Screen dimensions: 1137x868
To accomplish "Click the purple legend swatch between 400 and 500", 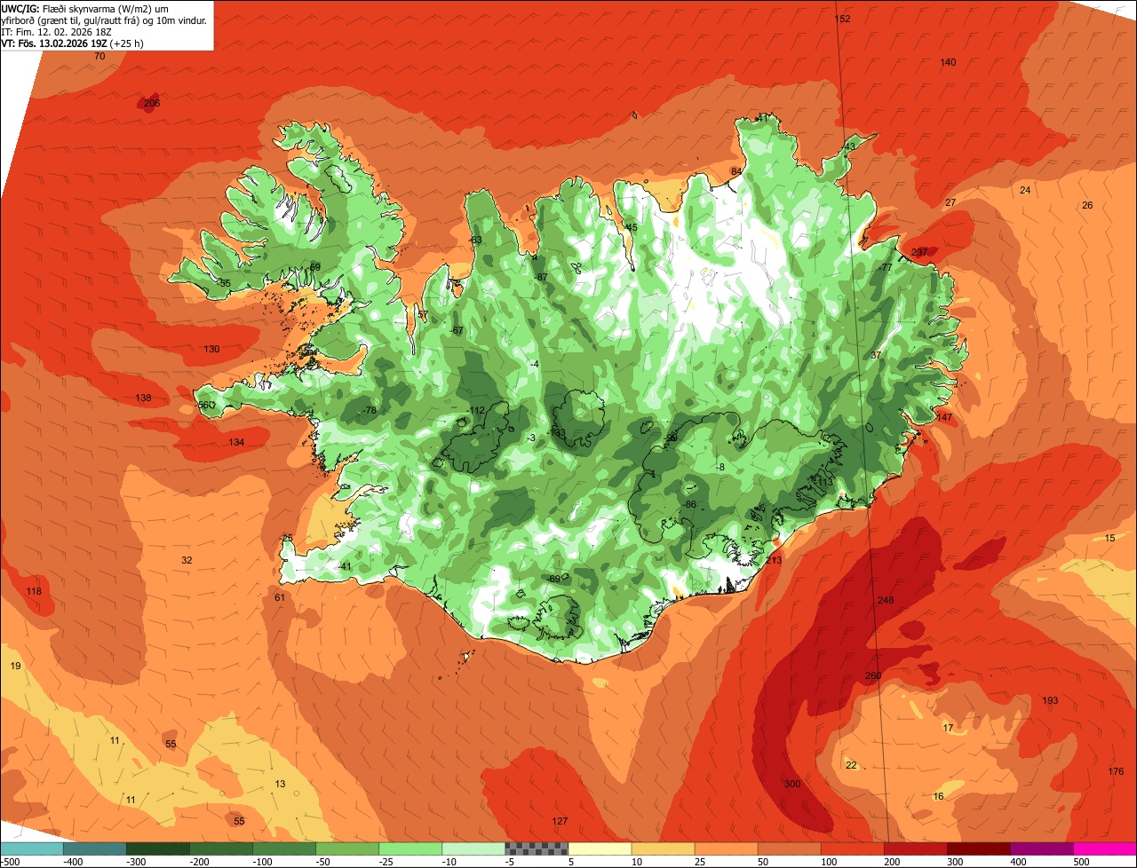I will point(1042,849).
